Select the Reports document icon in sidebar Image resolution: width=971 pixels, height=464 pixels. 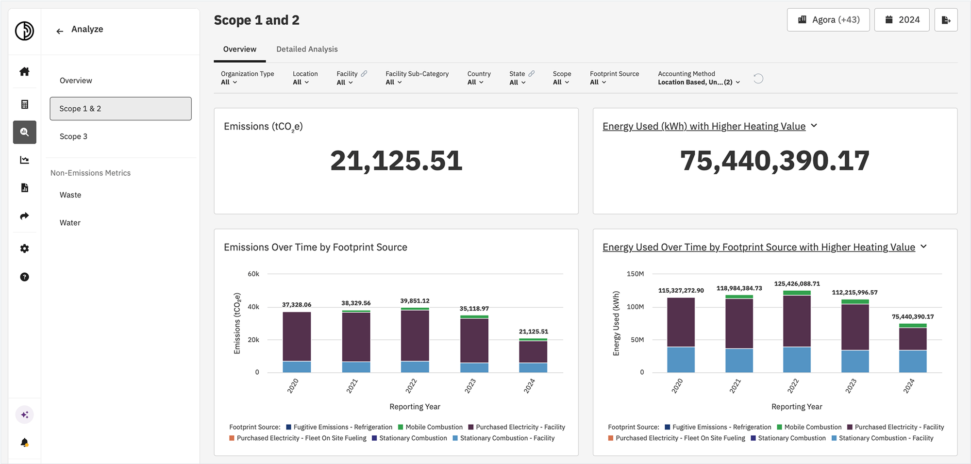point(24,188)
